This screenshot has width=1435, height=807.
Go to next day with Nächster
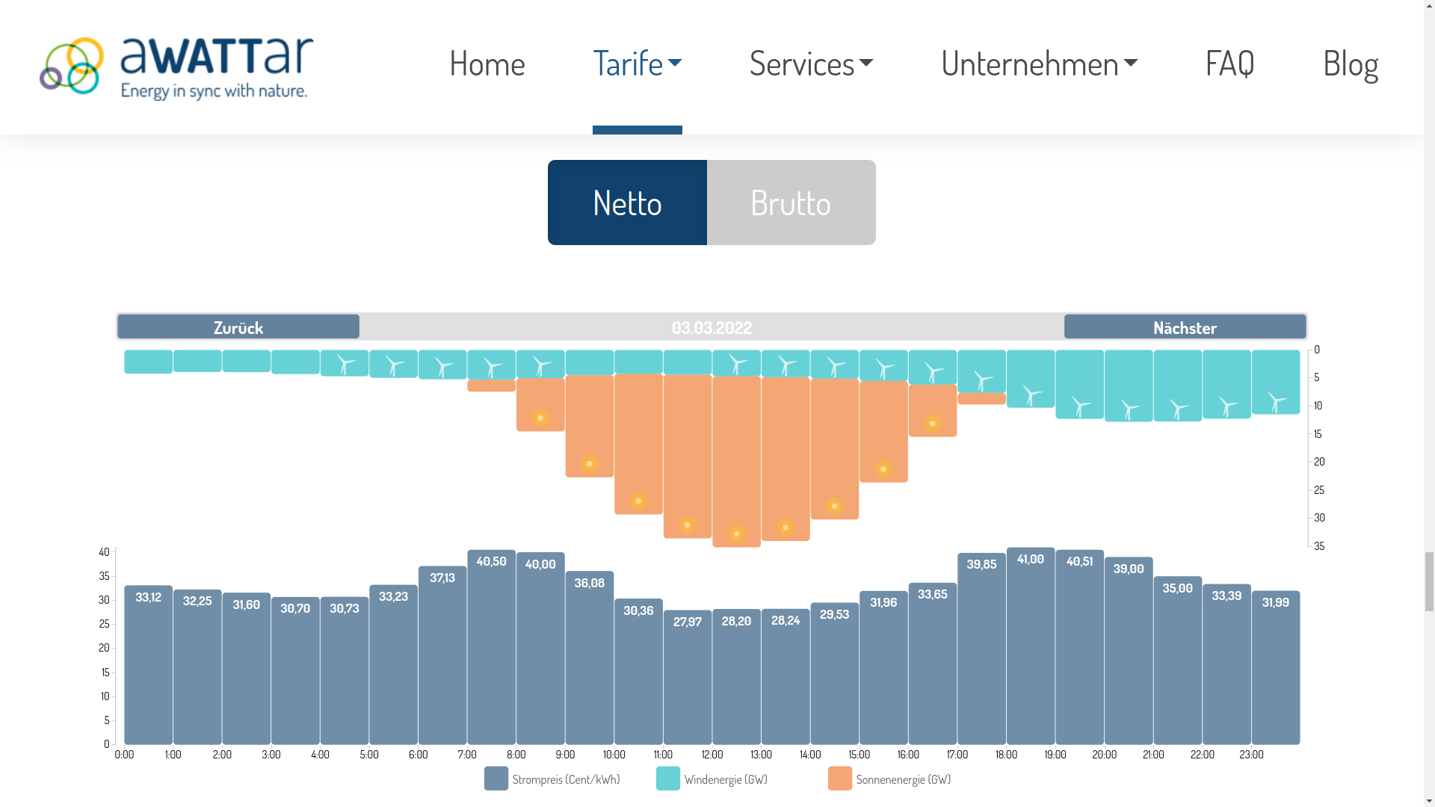coord(1185,327)
